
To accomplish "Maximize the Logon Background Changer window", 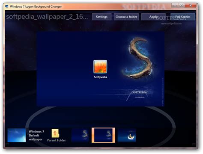I will [182, 6].
